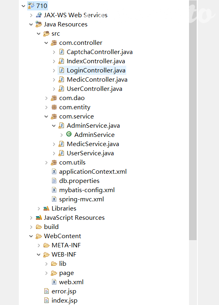The image size is (219, 305).
Task: Expand the build folder
Action: (x=31, y=227)
